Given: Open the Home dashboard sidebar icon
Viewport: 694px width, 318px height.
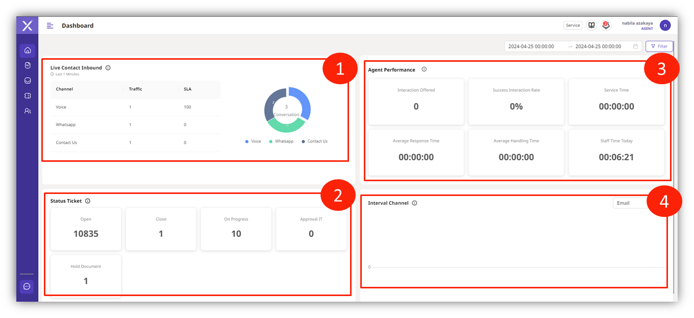Looking at the screenshot, I should pos(28,50).
